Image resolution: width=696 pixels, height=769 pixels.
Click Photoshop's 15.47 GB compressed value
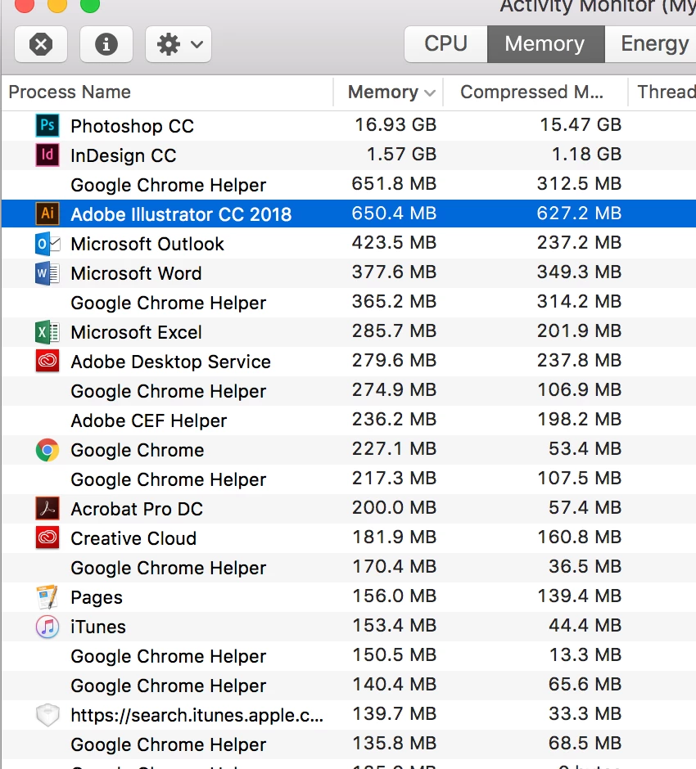point(581,124)
